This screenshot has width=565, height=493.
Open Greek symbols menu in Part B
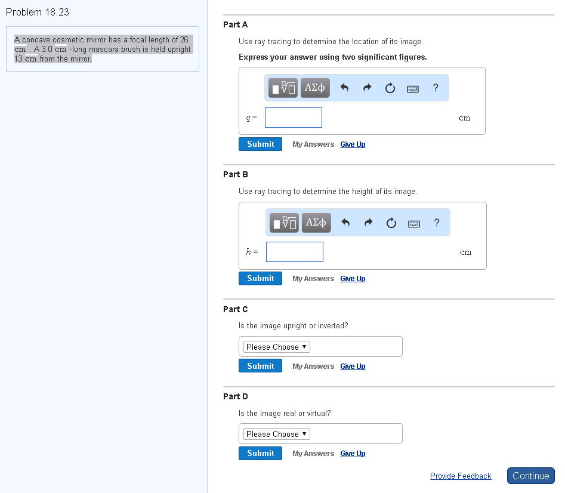click(x=316, y=223)
